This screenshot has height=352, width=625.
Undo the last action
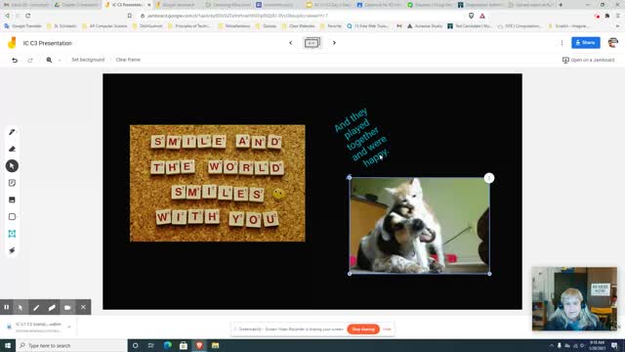pyautogui.click(x=15, y=60)
